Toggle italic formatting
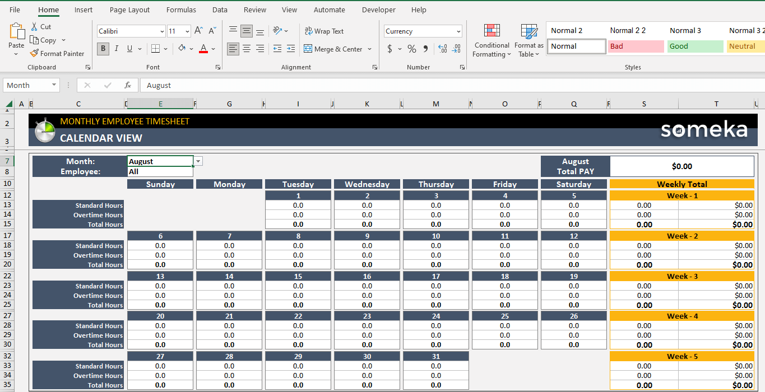This screenshot has width=765, height=392. 116,49
